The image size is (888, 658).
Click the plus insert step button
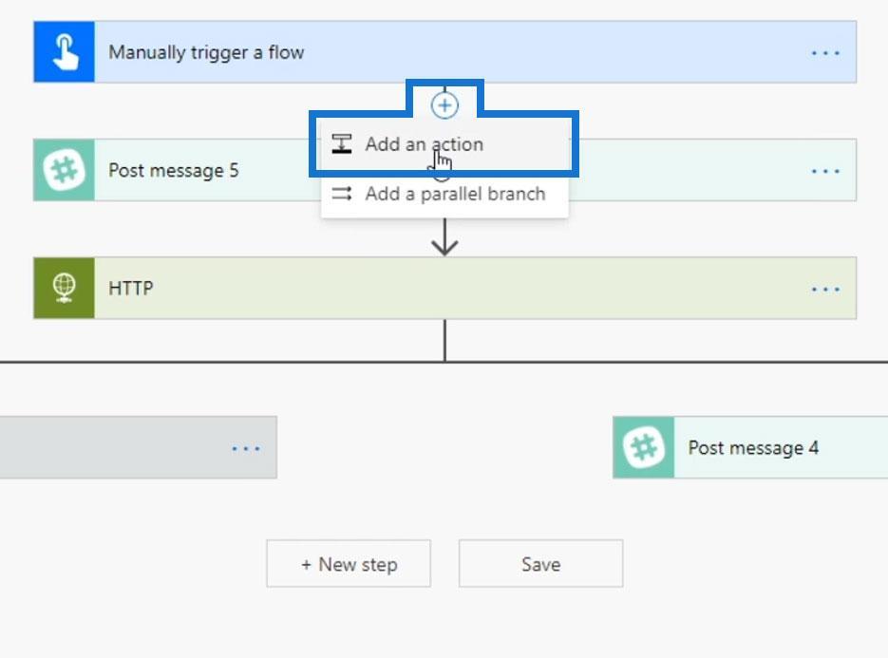coord(444,105)
